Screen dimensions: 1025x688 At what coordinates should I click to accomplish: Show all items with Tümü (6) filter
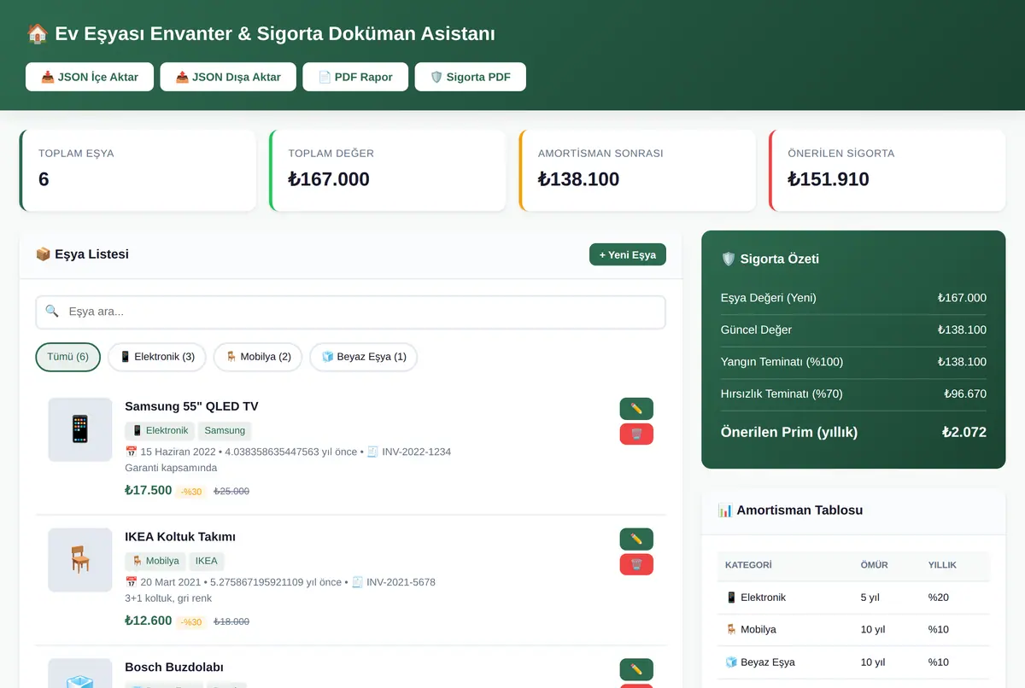68,357
